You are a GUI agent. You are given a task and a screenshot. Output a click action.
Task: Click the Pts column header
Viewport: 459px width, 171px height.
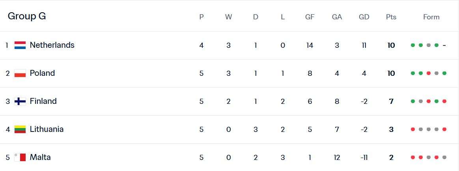[391, 17]
